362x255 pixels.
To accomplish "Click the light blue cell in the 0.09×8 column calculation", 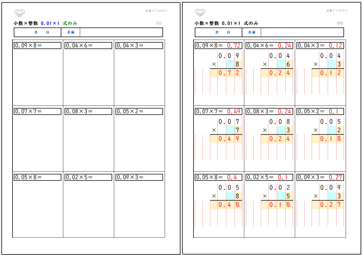I will [230, 64].
